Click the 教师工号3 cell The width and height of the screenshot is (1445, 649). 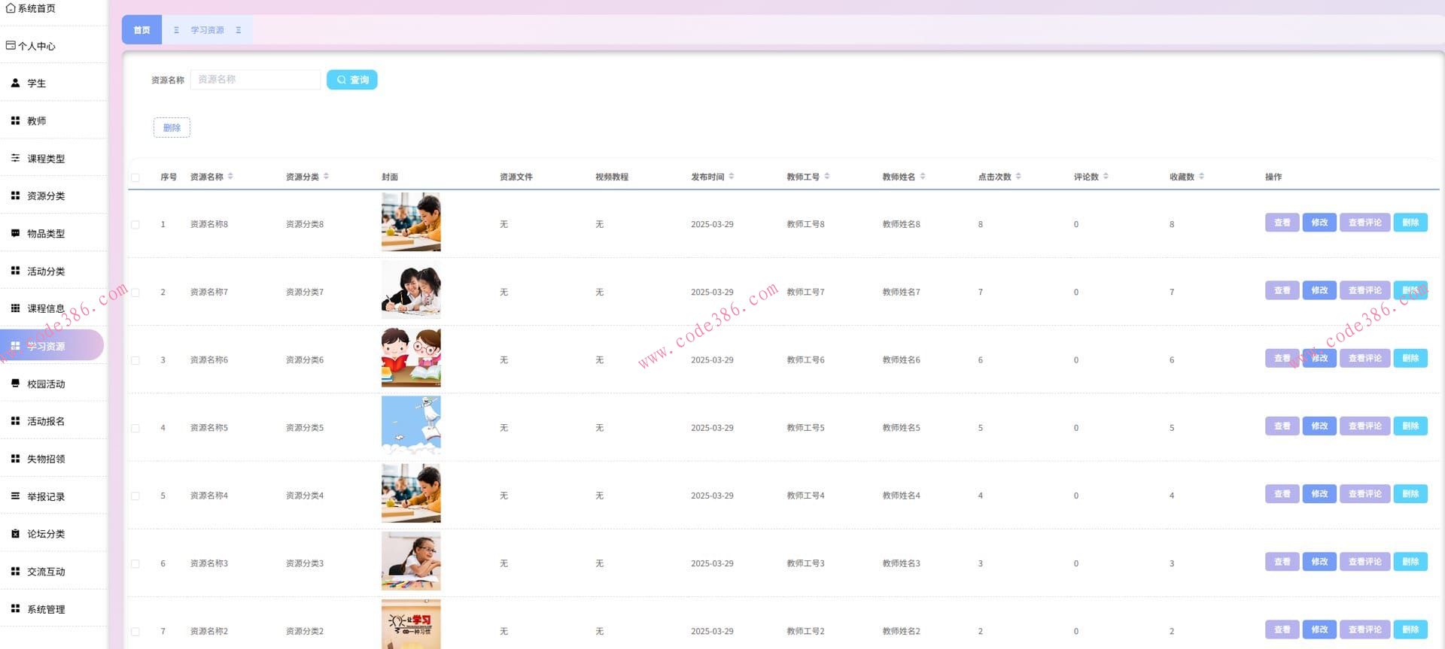click(x=806, y=563)
